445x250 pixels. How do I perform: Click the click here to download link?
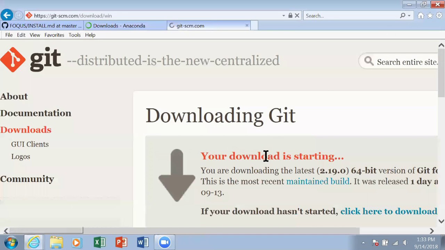389,211
